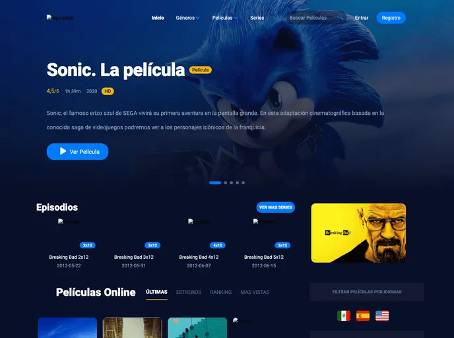Viewport: 454px width, 338px height.
Task: Open the Filtrar Películas Por Idiomas panel
Action: pos(367,292)
